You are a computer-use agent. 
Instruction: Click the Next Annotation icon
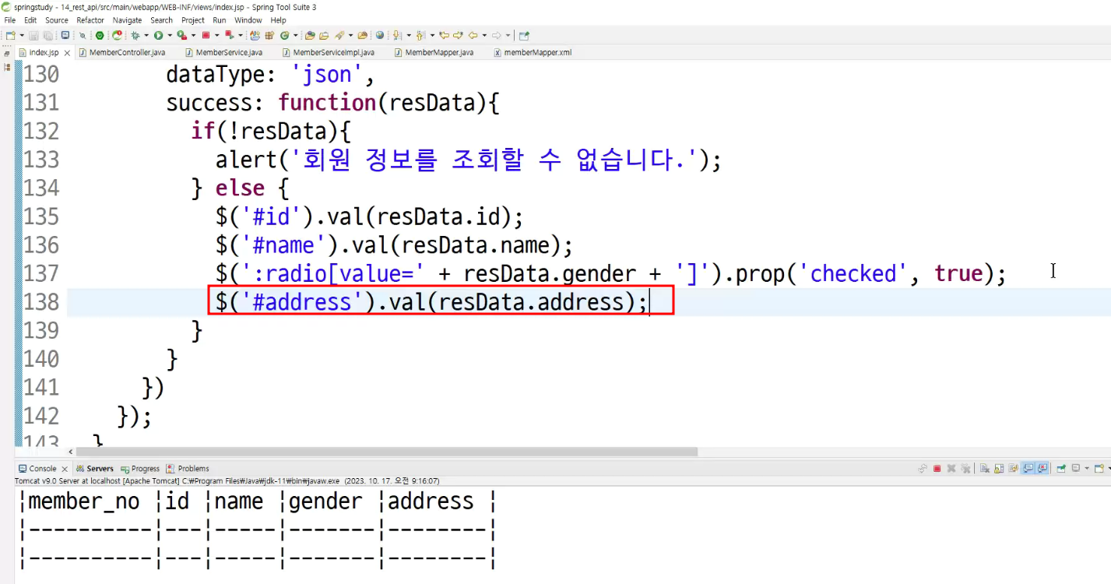click(397, 35)
